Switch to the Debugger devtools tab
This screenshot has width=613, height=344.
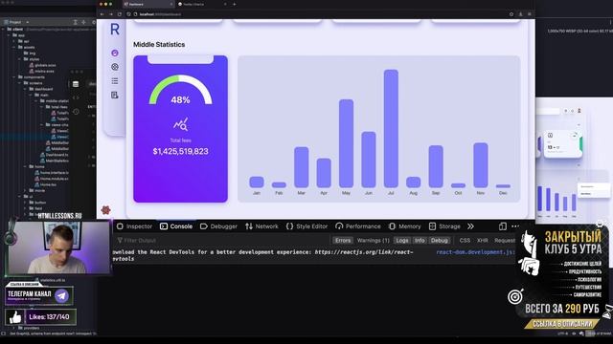[218, 226]
